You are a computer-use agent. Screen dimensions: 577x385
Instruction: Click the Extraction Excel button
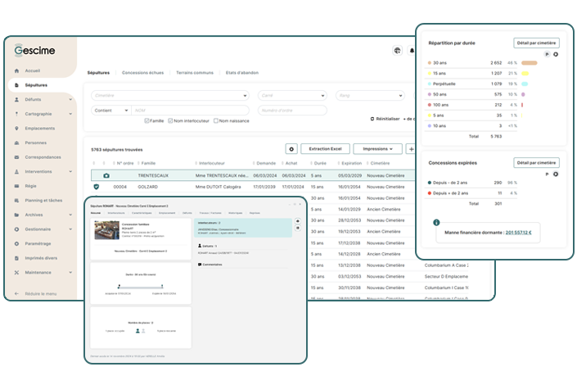click(326, 149)
